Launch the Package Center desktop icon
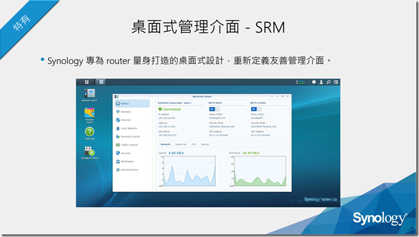This screenshot has width=419, height=237. coord(90,115)
